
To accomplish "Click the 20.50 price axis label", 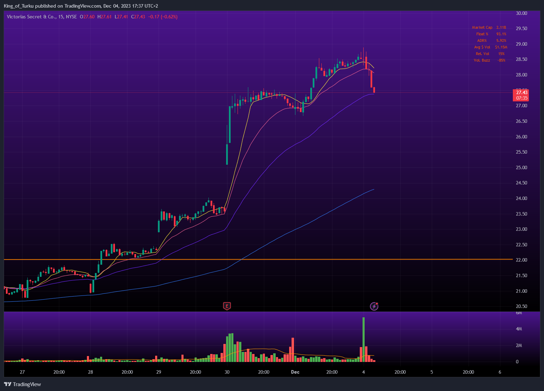I will (521, 306).
